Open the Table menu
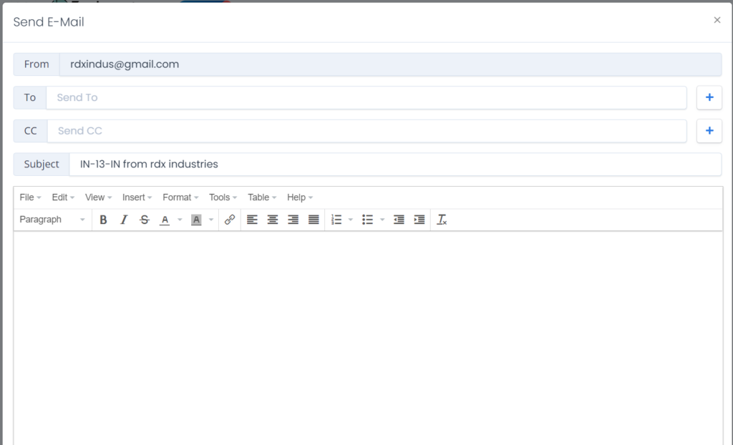 pos(262,197)
